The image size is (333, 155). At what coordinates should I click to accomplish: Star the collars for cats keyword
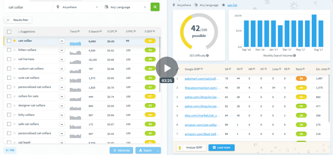[x=14, y=96]
